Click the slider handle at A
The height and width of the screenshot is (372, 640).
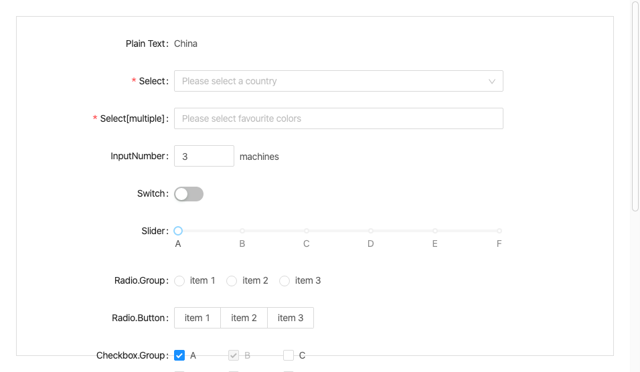point(178,231)
